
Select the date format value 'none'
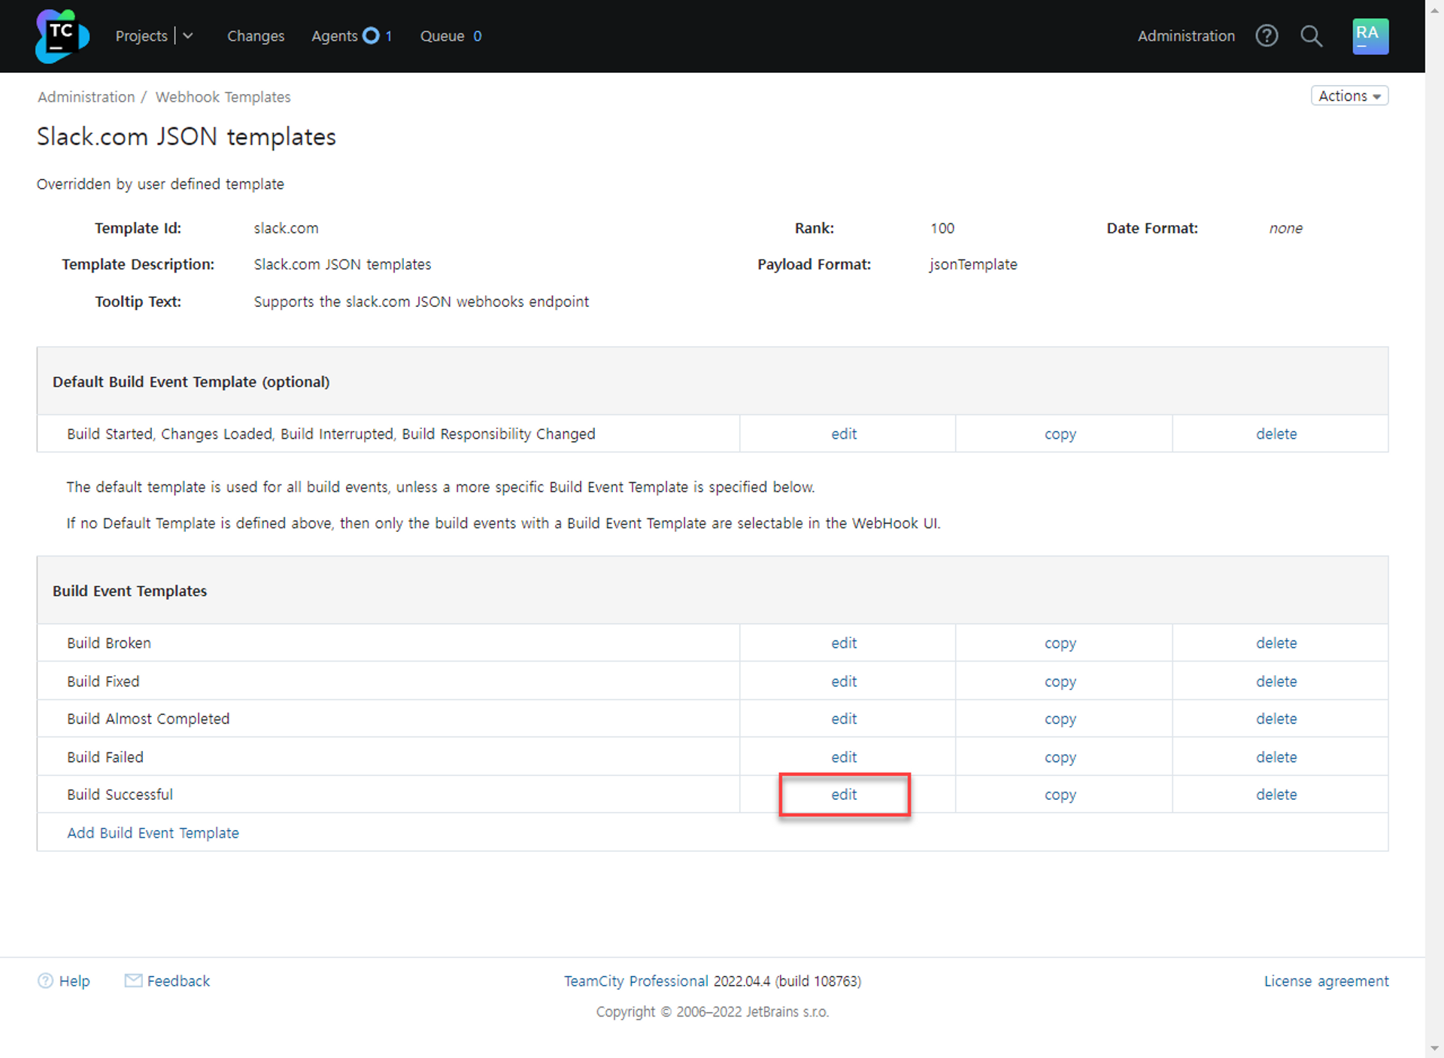(x=1286, y=228)
